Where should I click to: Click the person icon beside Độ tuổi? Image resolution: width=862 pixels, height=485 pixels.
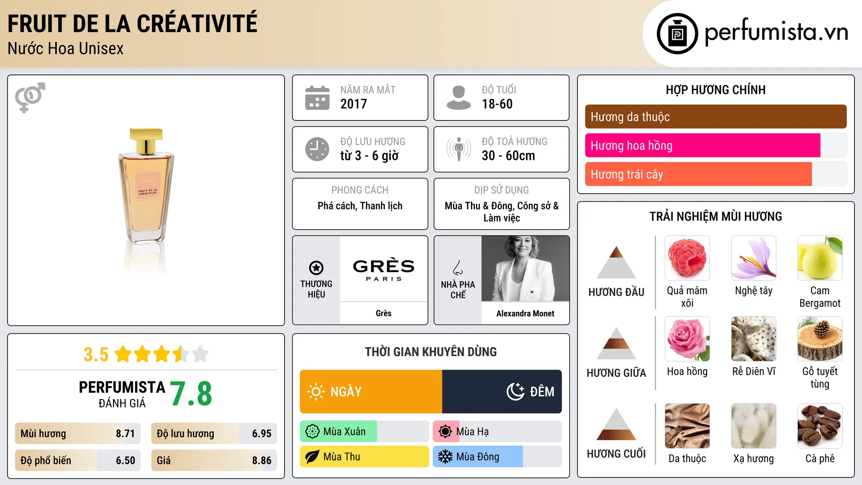458,98
